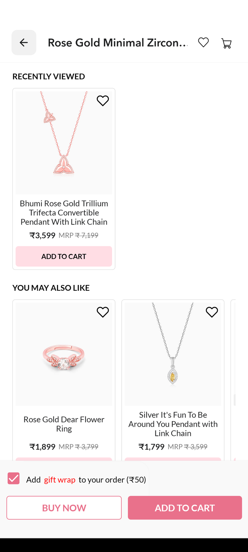Tap the bottom ADD TO CART button
Viewport: 248px width, 552px height.
(x=185, y=508)
